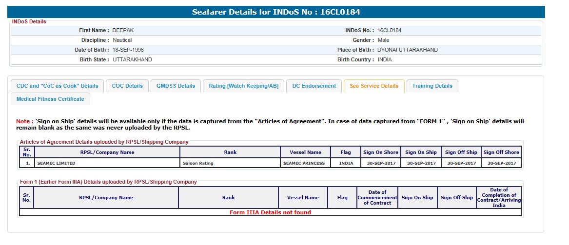
Task: Open the Medical Fitness Certificate tab
Action: point(50,99)
